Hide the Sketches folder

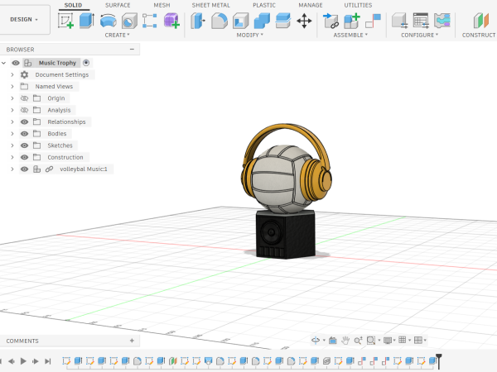click(24, 145)
